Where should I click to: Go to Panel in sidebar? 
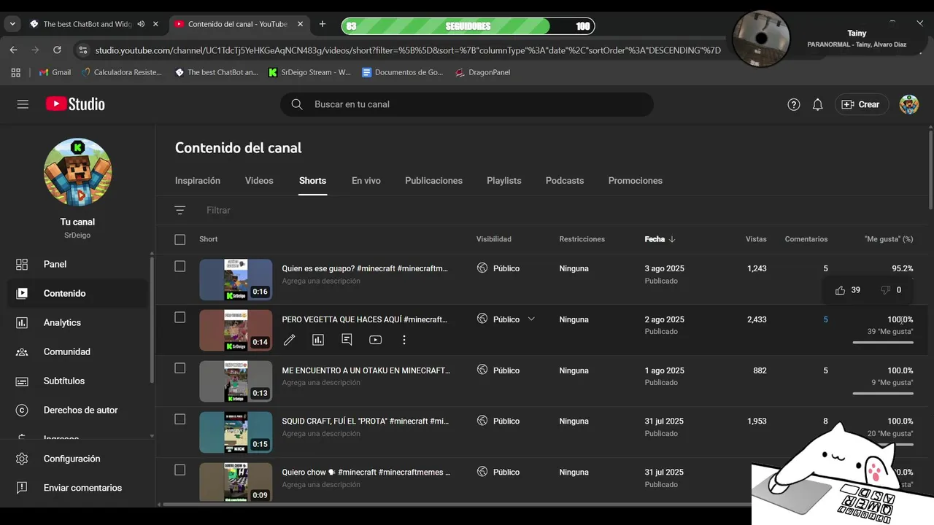(77, 264)
